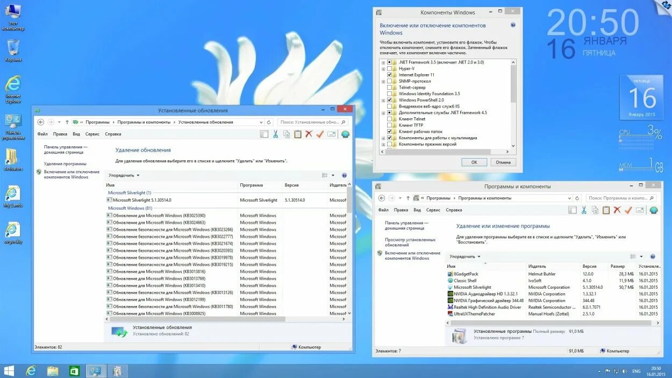Open the Упорядочить dropdown in the Программы и компоненты window

465,256
